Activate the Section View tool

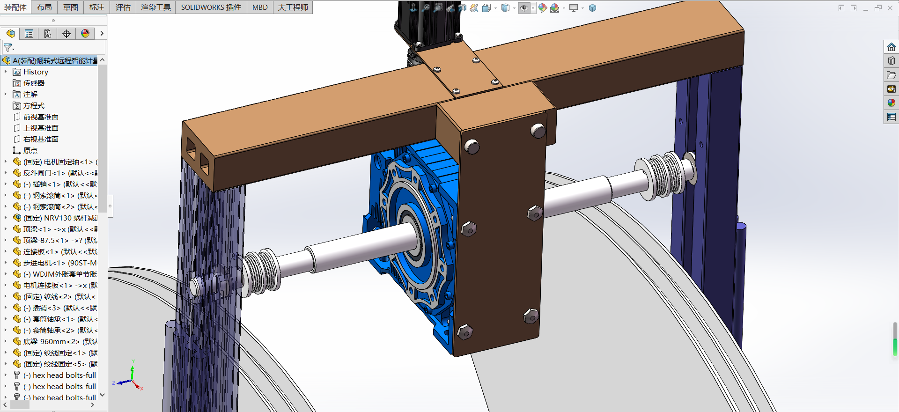(462, 7)
